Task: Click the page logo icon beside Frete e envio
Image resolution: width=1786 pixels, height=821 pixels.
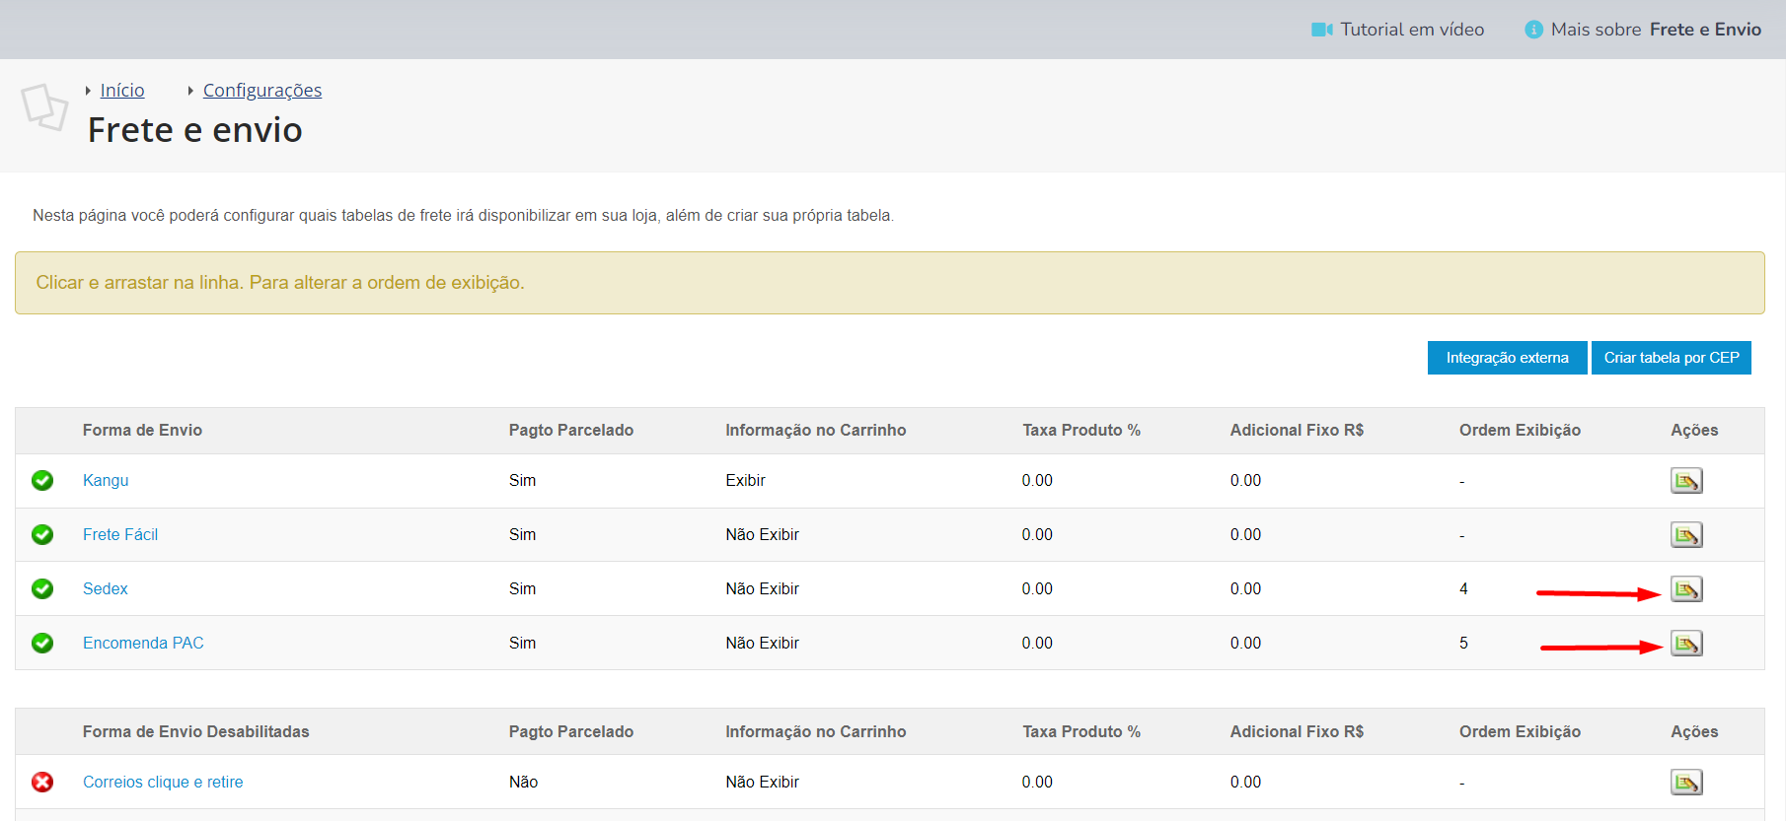Action: pos(44,106)
